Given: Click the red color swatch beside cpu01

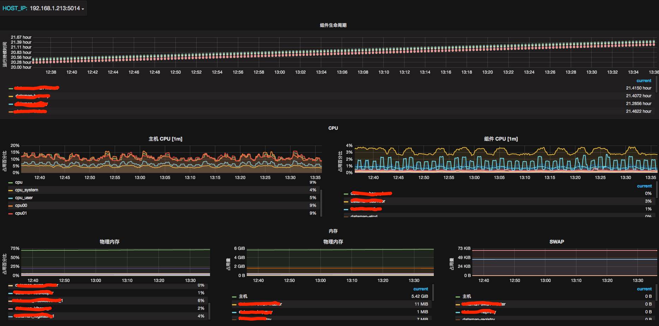Looking at the screenshot, I should tap(11, 214).
